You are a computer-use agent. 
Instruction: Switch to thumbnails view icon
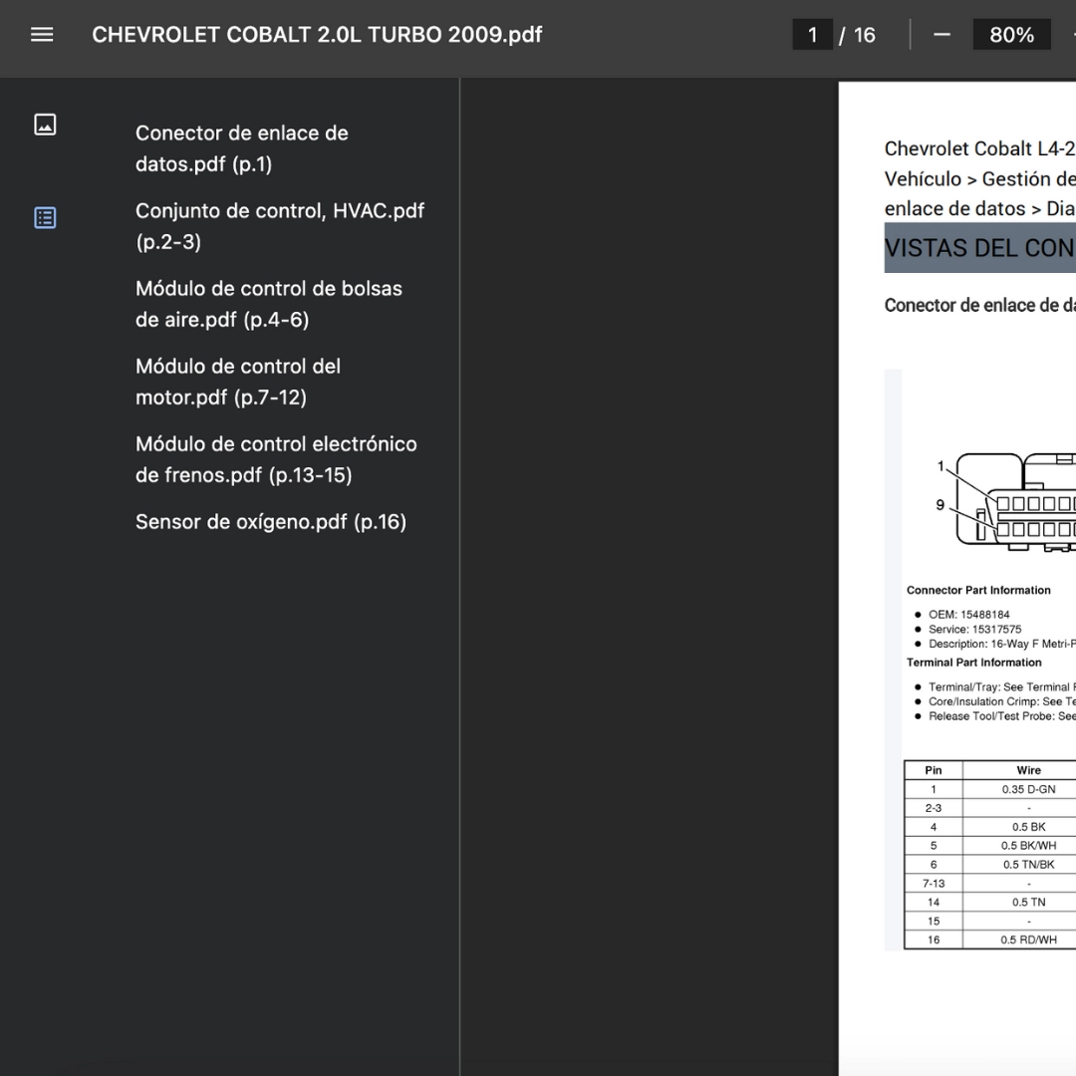[45, 125]
